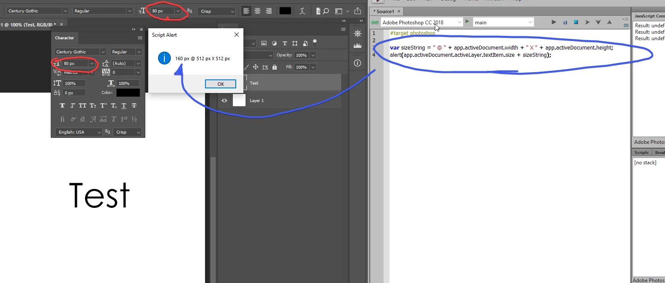Apply Underline in Character panel
The height and width of the screenshot is (283, 665).
[124, 105]
